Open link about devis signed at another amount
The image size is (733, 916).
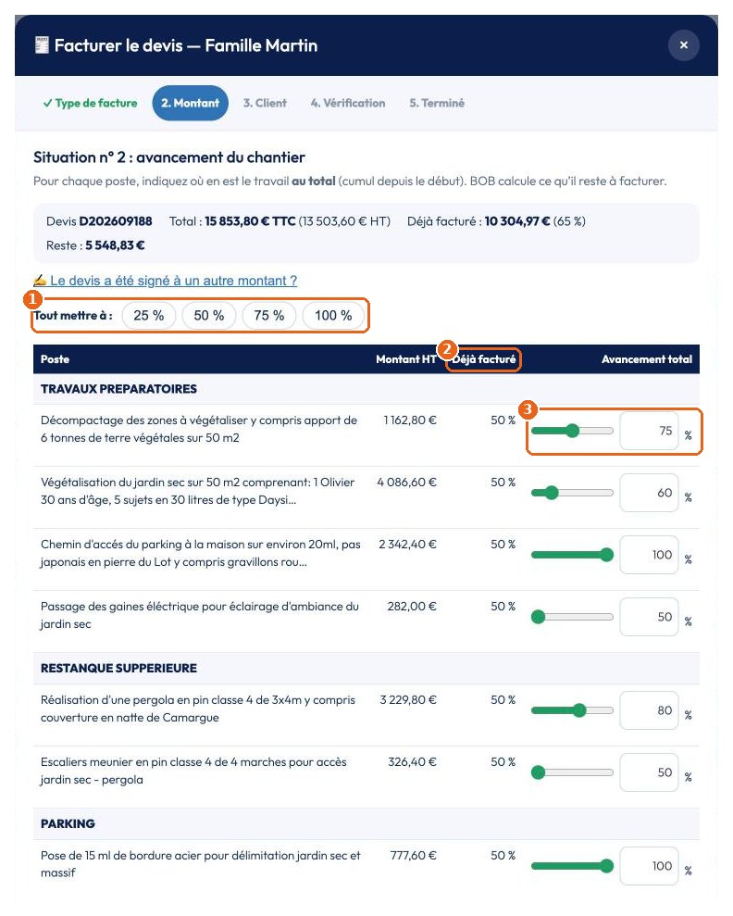coord(173,281)
